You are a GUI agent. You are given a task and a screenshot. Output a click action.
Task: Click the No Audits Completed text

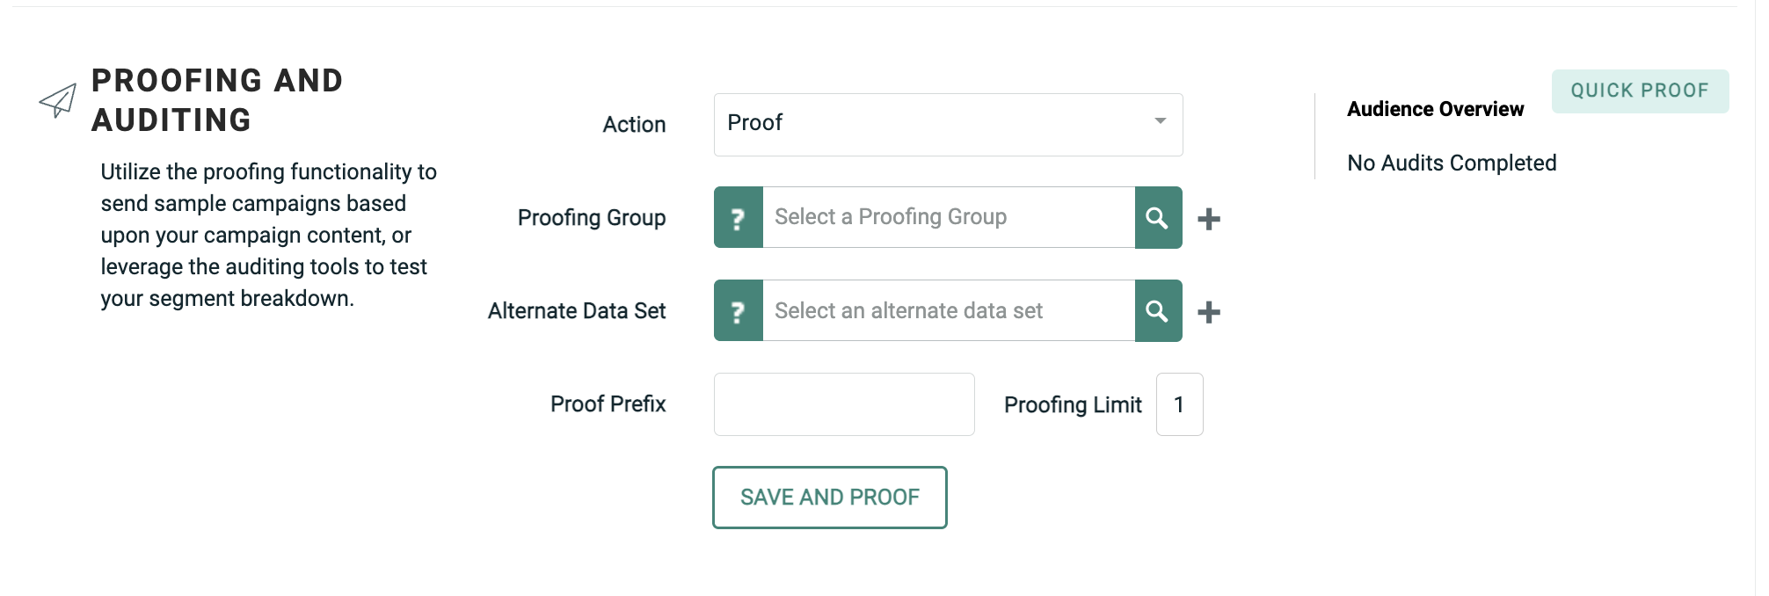click(x=1452, y=164)
